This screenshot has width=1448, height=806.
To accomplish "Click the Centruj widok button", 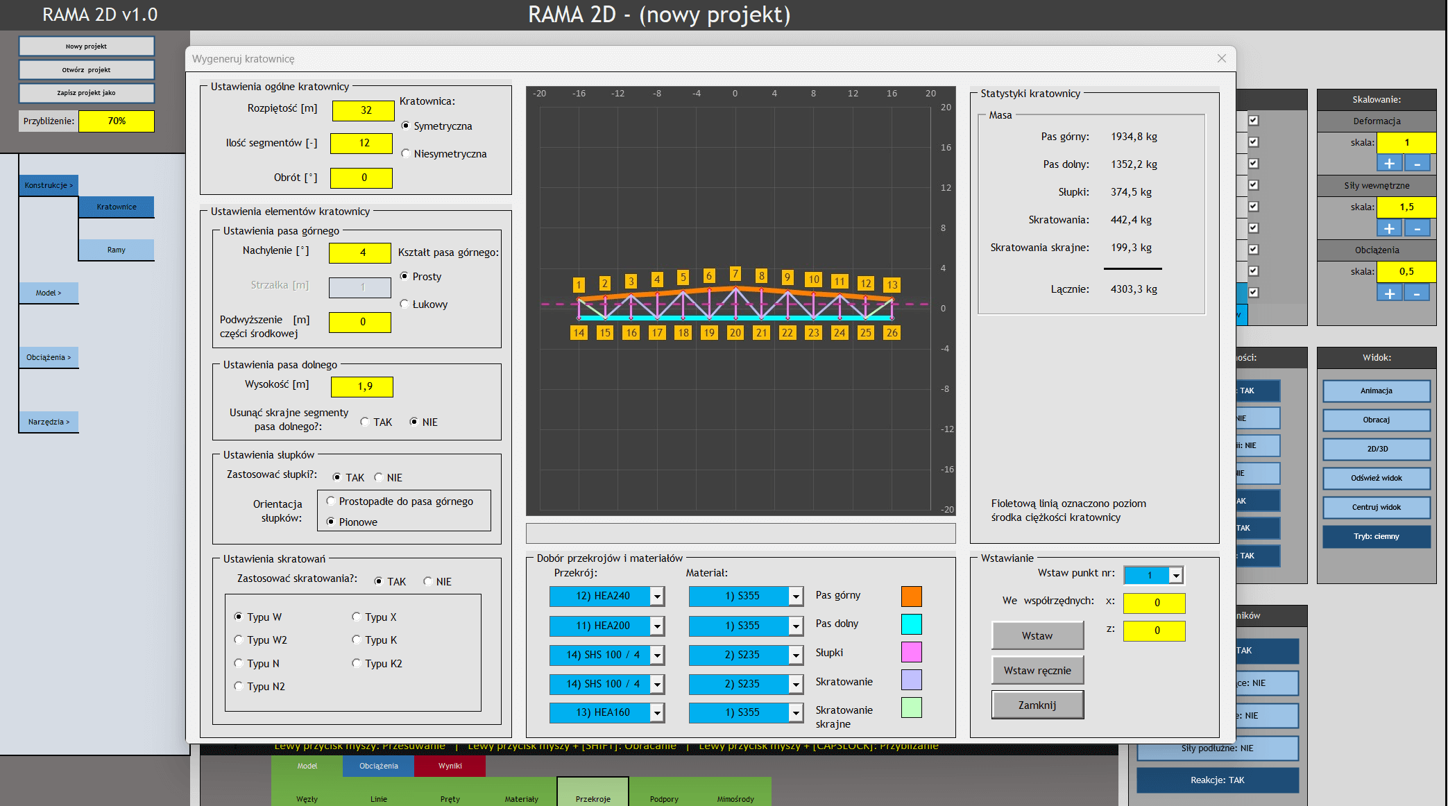I will [1376, 507].
